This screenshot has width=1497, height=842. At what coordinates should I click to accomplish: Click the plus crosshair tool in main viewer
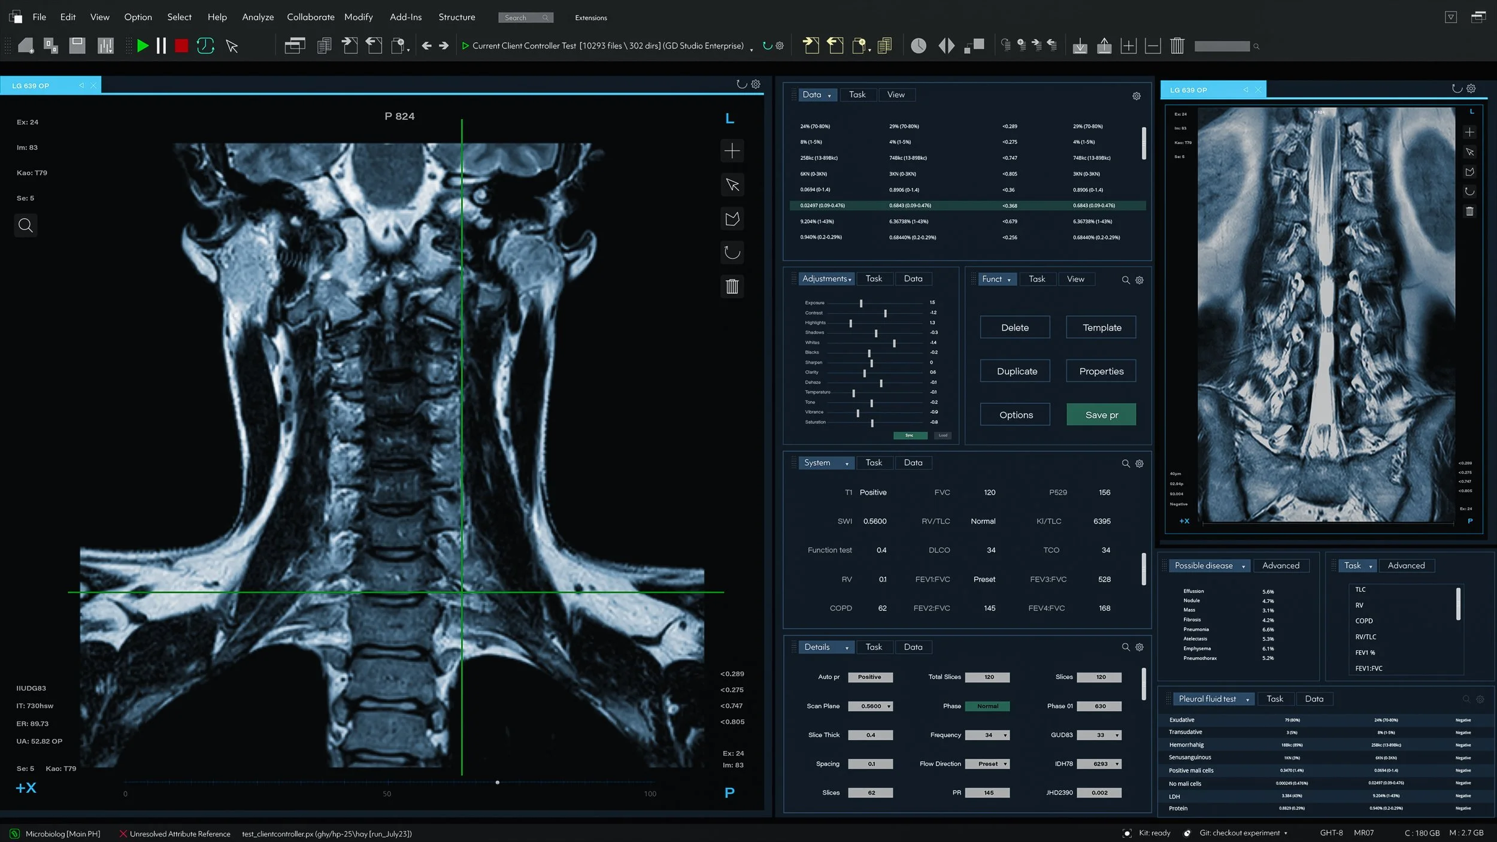tap(732, 151)
